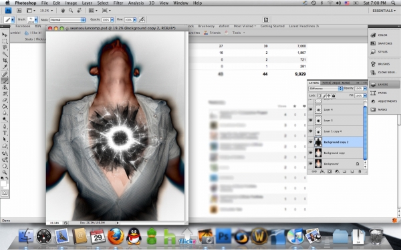Hide the Layer 4 layer
The image size is (401, 250).
pos(311,109)
